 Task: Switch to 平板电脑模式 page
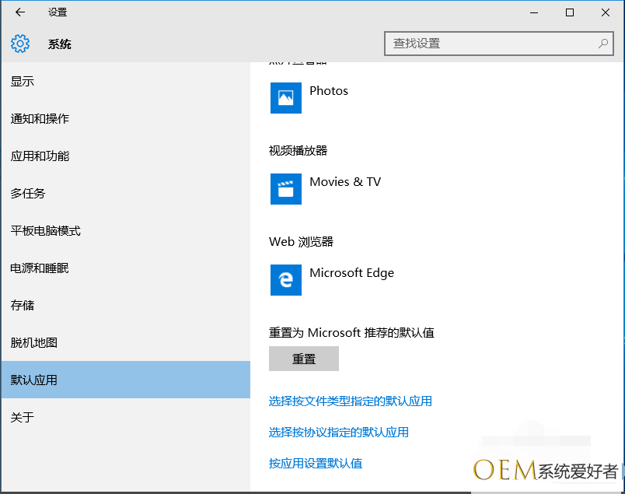tap(45, 231)
